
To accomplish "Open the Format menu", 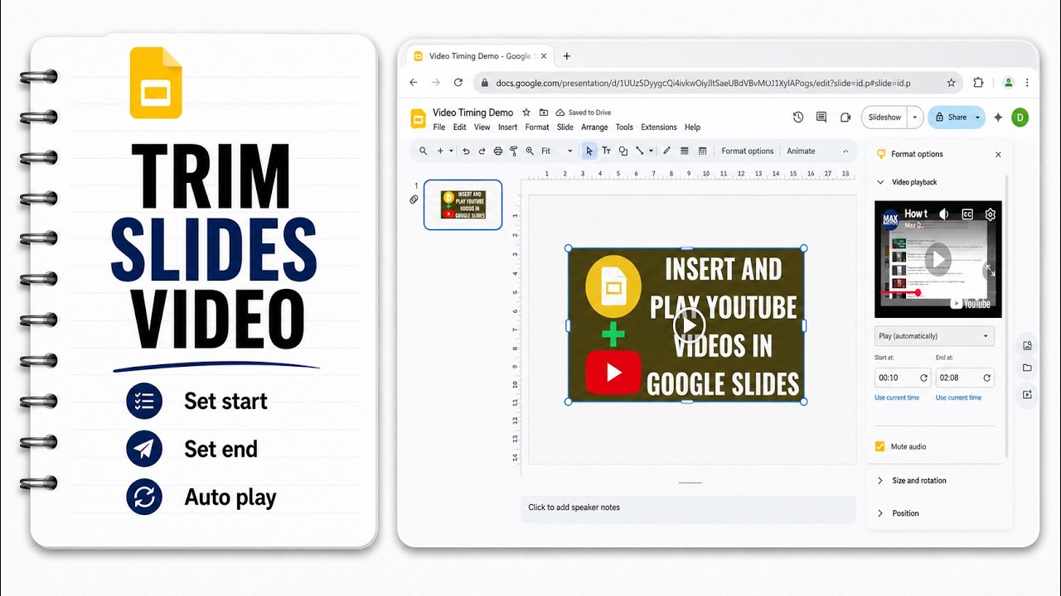I will click(537, 127).
